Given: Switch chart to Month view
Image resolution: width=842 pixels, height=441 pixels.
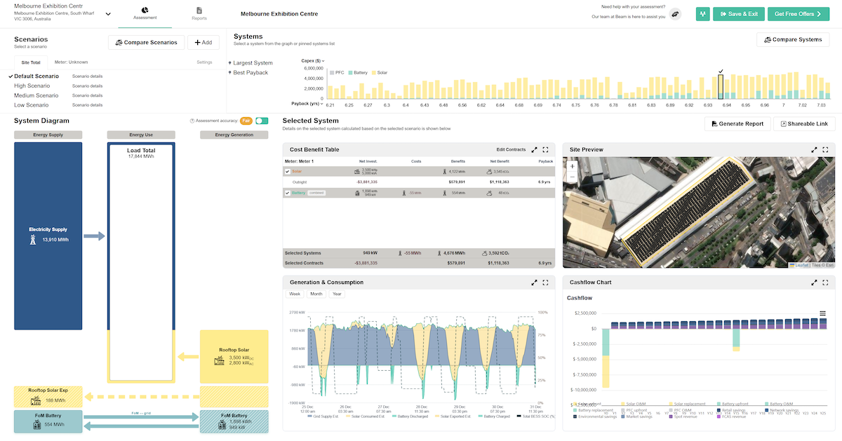Looking at the screenshot, I should click(316, 294).
